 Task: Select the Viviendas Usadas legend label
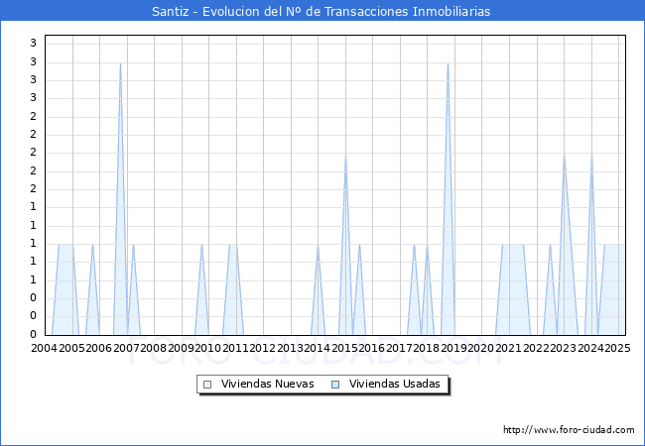395,384
